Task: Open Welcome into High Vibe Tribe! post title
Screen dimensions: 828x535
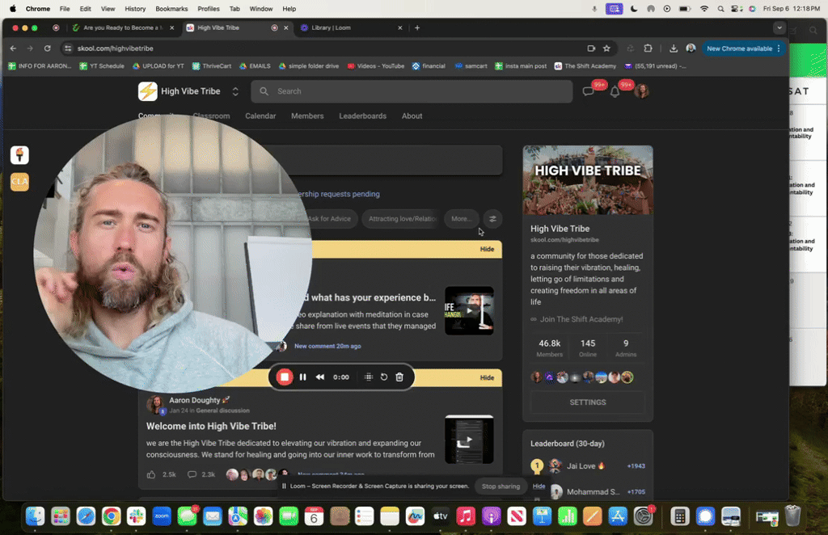Action: tap(211, 427)
